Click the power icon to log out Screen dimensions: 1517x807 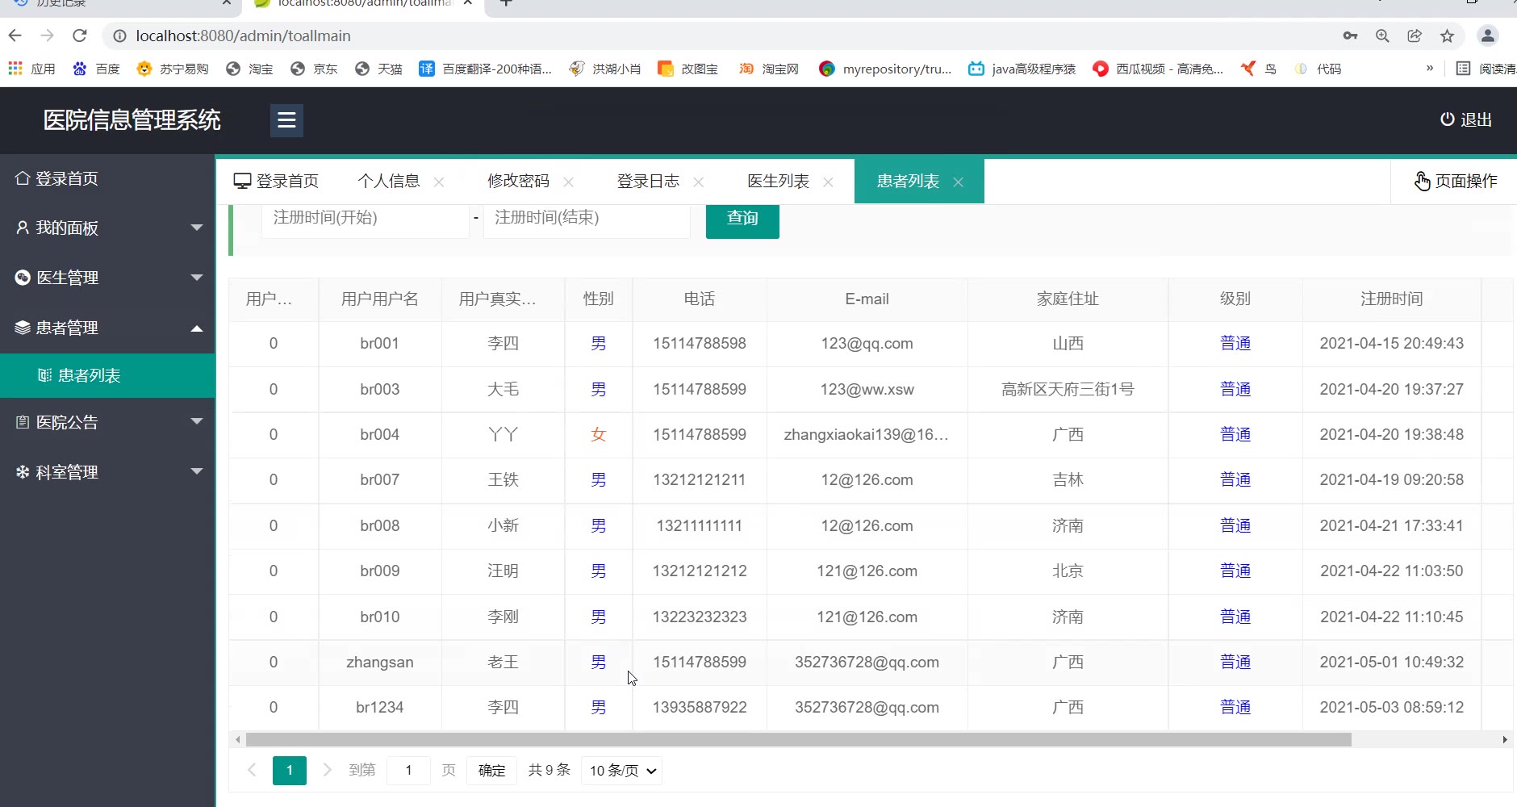pyautogui.click(x=1448, y=119)
